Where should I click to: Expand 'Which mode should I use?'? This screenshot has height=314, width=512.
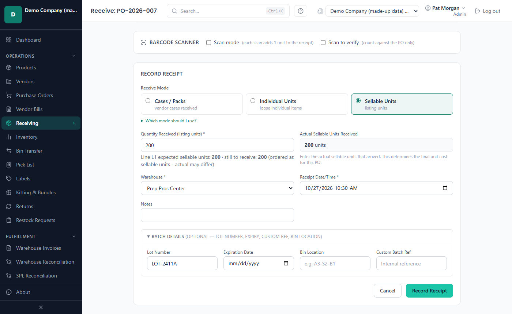169,121
